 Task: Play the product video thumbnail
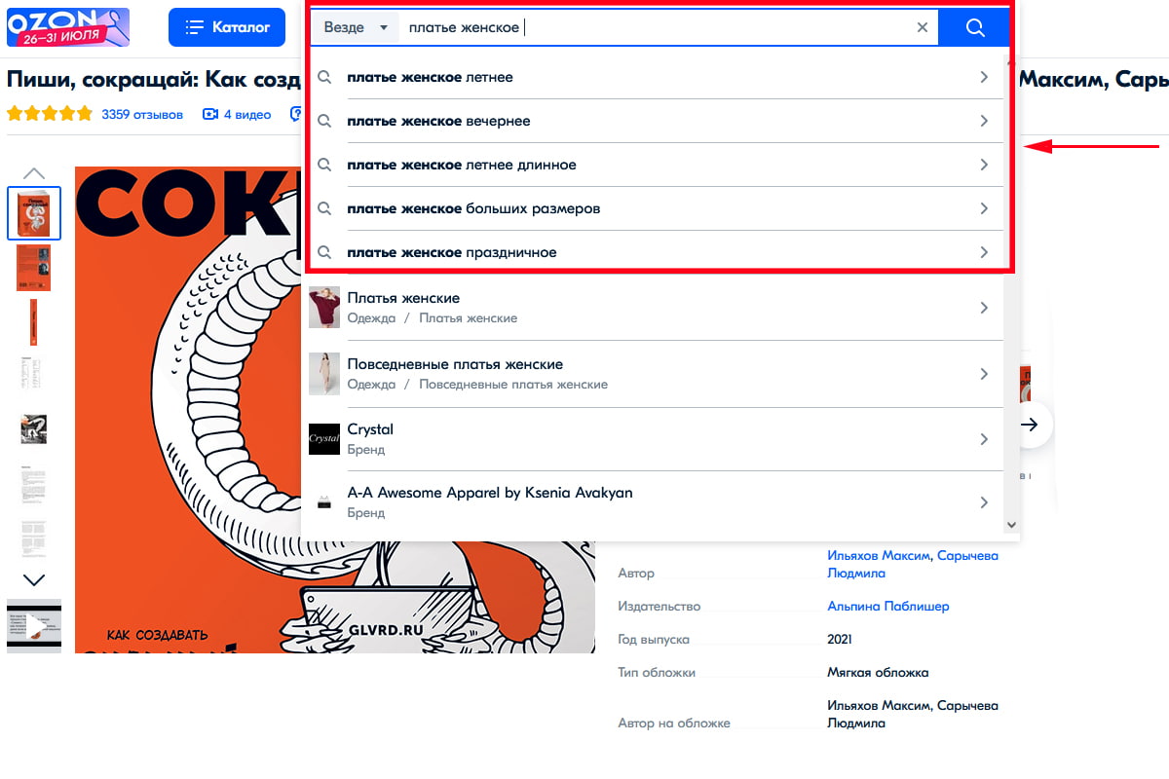tap(34, 624)
